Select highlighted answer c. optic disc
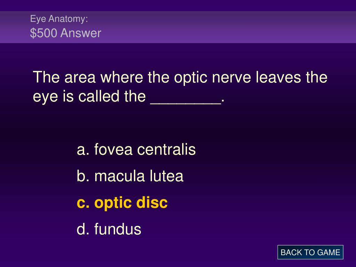 point(122,203)
